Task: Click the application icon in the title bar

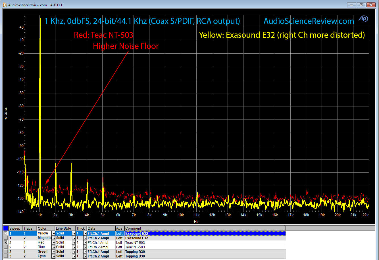Action: (5, 5)
